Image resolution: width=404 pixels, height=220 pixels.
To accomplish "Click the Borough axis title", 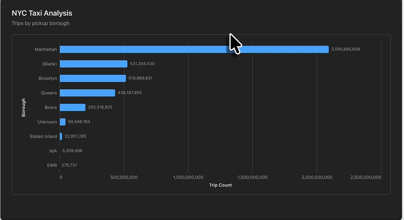I will coord(24,108).
